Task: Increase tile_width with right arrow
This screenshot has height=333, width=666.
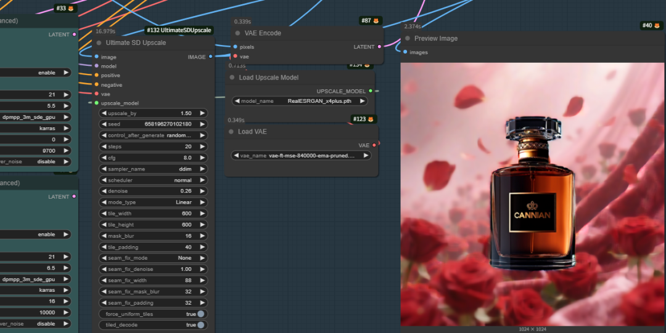Action: [202, 214]
